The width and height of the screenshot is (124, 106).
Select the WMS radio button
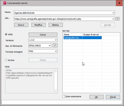click(6, 34)
